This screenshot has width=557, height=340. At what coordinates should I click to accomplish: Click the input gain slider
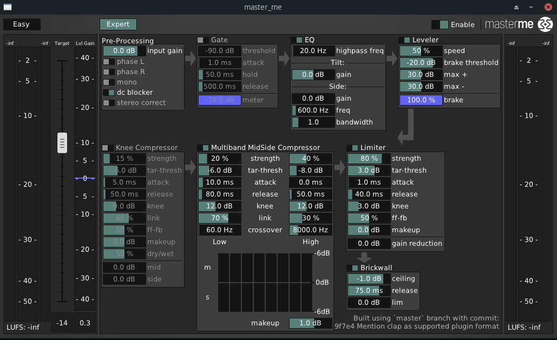(124, 51)
